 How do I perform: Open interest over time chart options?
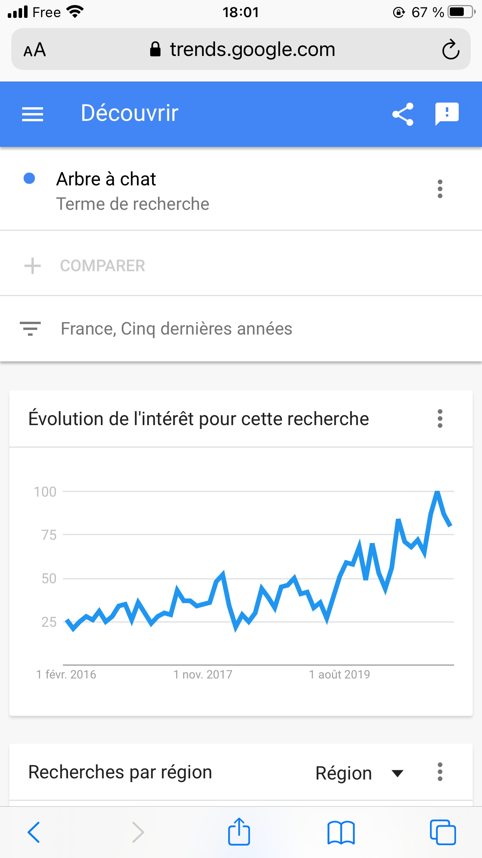click(440, 419)
